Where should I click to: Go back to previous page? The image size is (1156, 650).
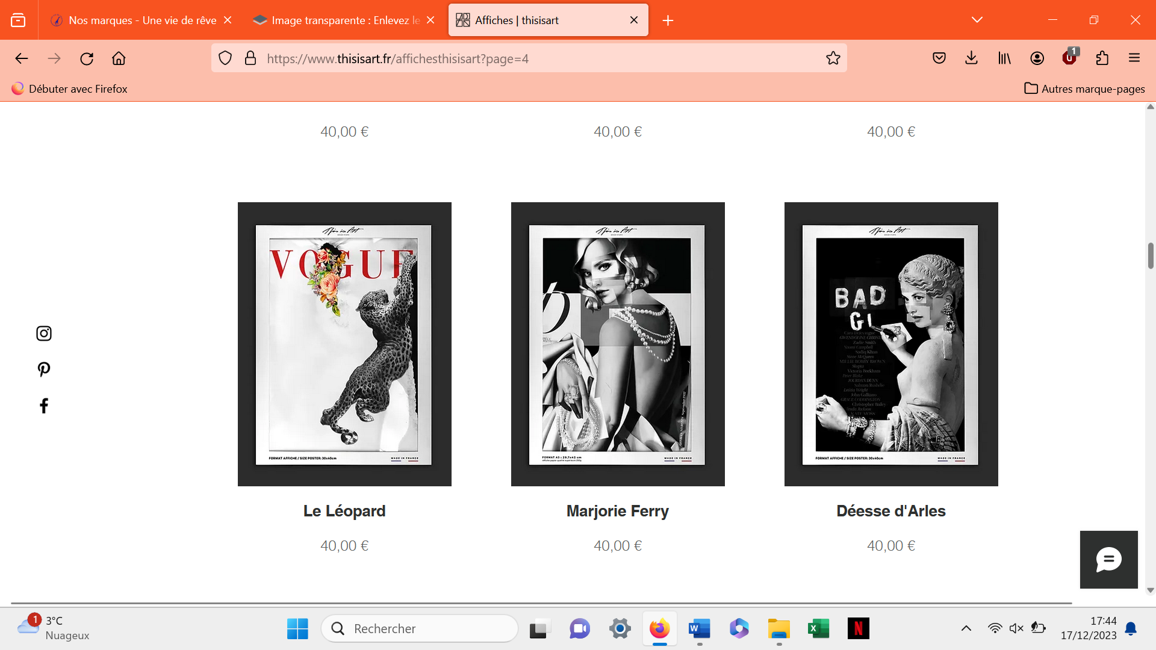tap(22, 58)
